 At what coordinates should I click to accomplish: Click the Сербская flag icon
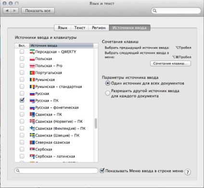(32, 149)
